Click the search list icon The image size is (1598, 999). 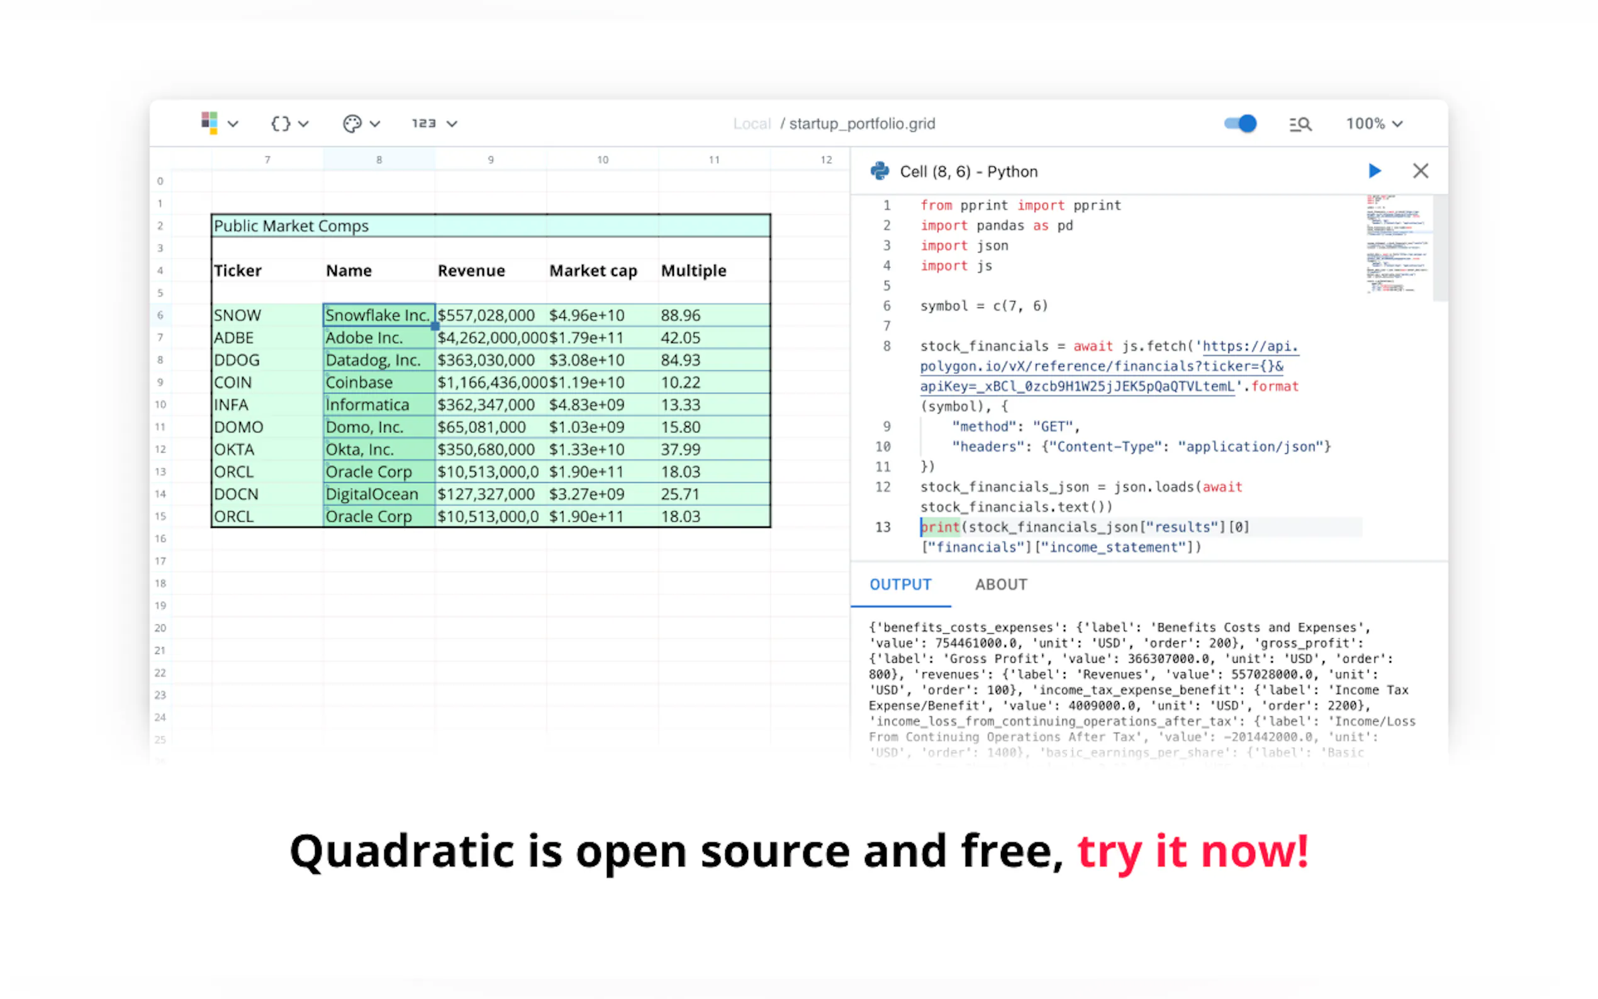(x=1299, y=124)
